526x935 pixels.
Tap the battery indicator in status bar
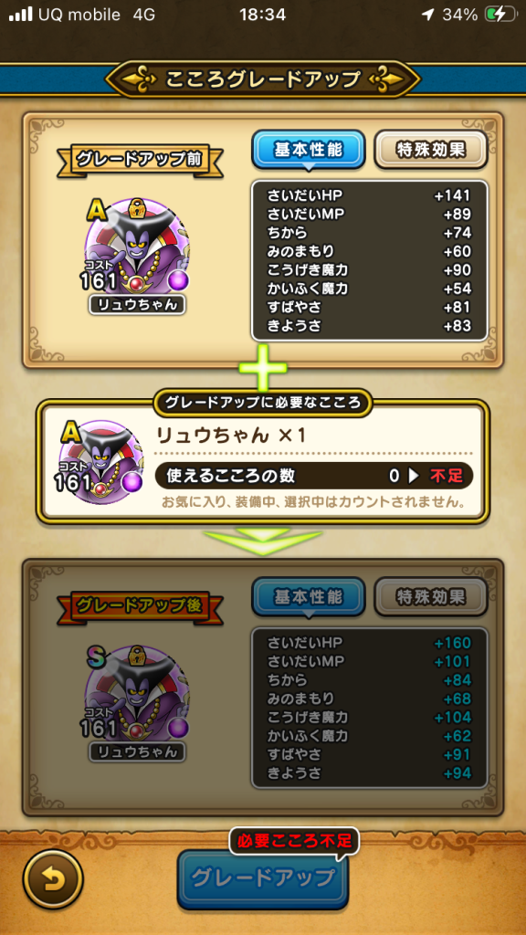click(500, 15)
